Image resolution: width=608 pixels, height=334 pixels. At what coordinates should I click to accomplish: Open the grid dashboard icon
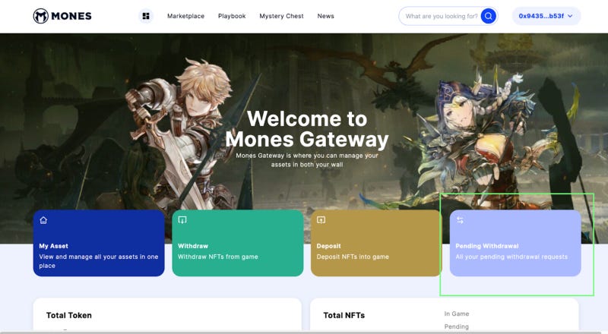coord(146,16)
